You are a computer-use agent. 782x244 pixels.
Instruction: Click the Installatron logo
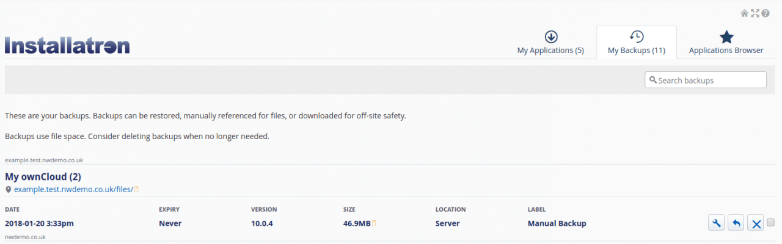[x=67, y=46]
